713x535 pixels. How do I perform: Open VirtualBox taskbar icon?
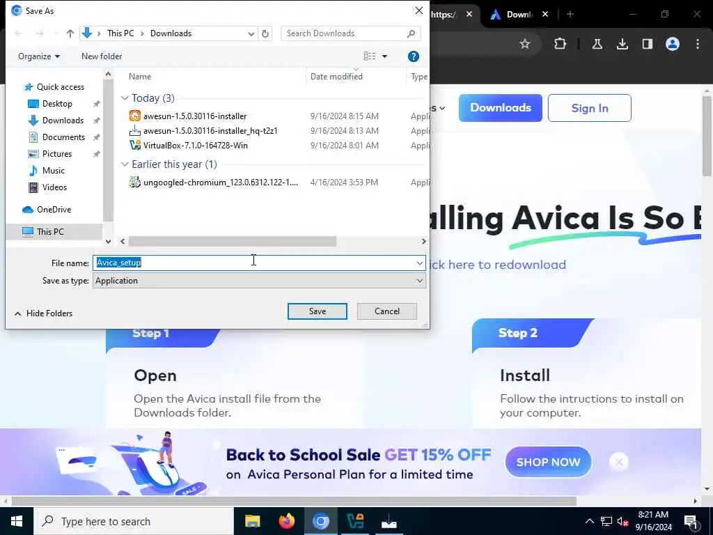354,521
